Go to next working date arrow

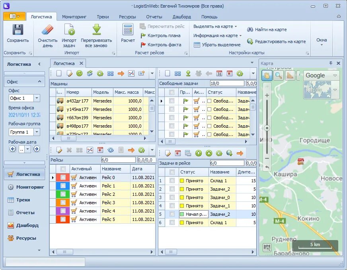(x=37, y=149)
